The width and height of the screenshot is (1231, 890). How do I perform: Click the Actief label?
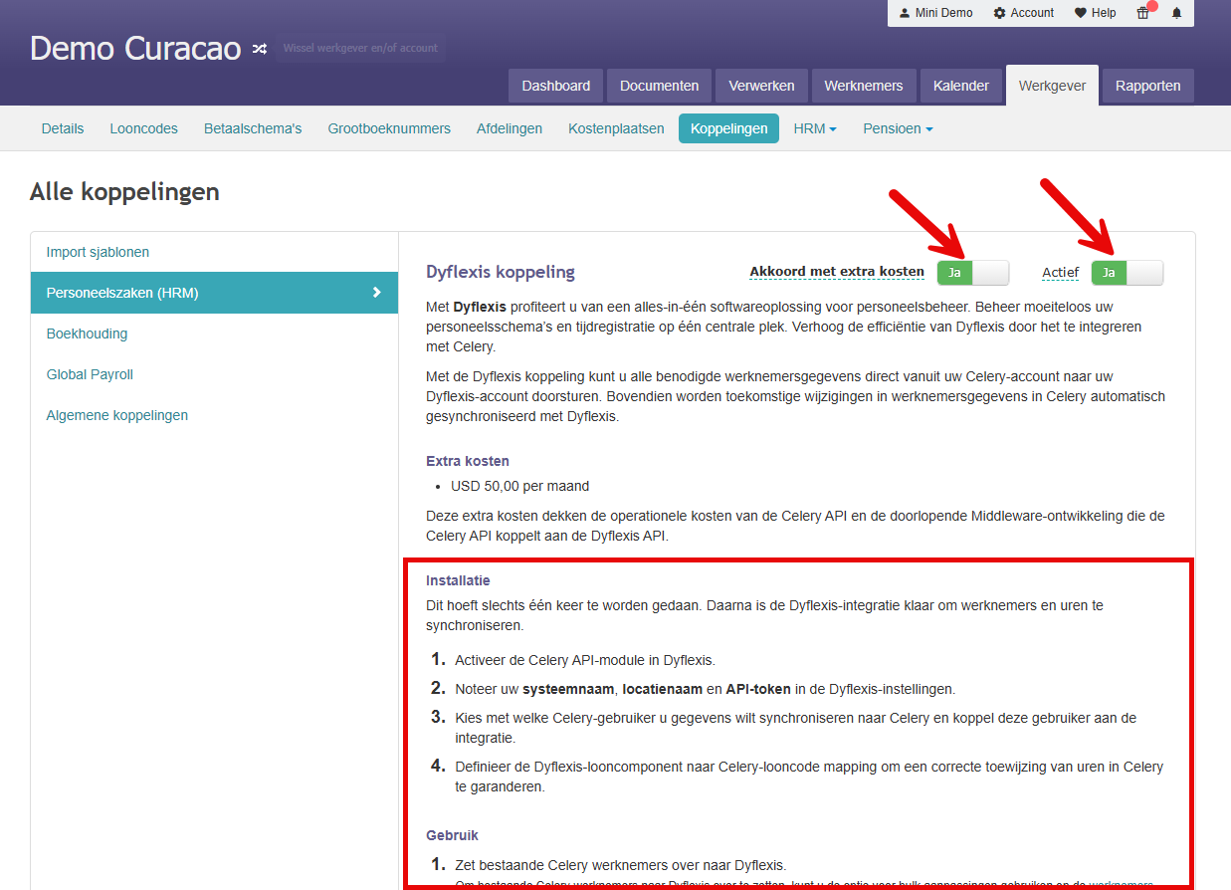pyautogui.click(x=1060, y=272)
